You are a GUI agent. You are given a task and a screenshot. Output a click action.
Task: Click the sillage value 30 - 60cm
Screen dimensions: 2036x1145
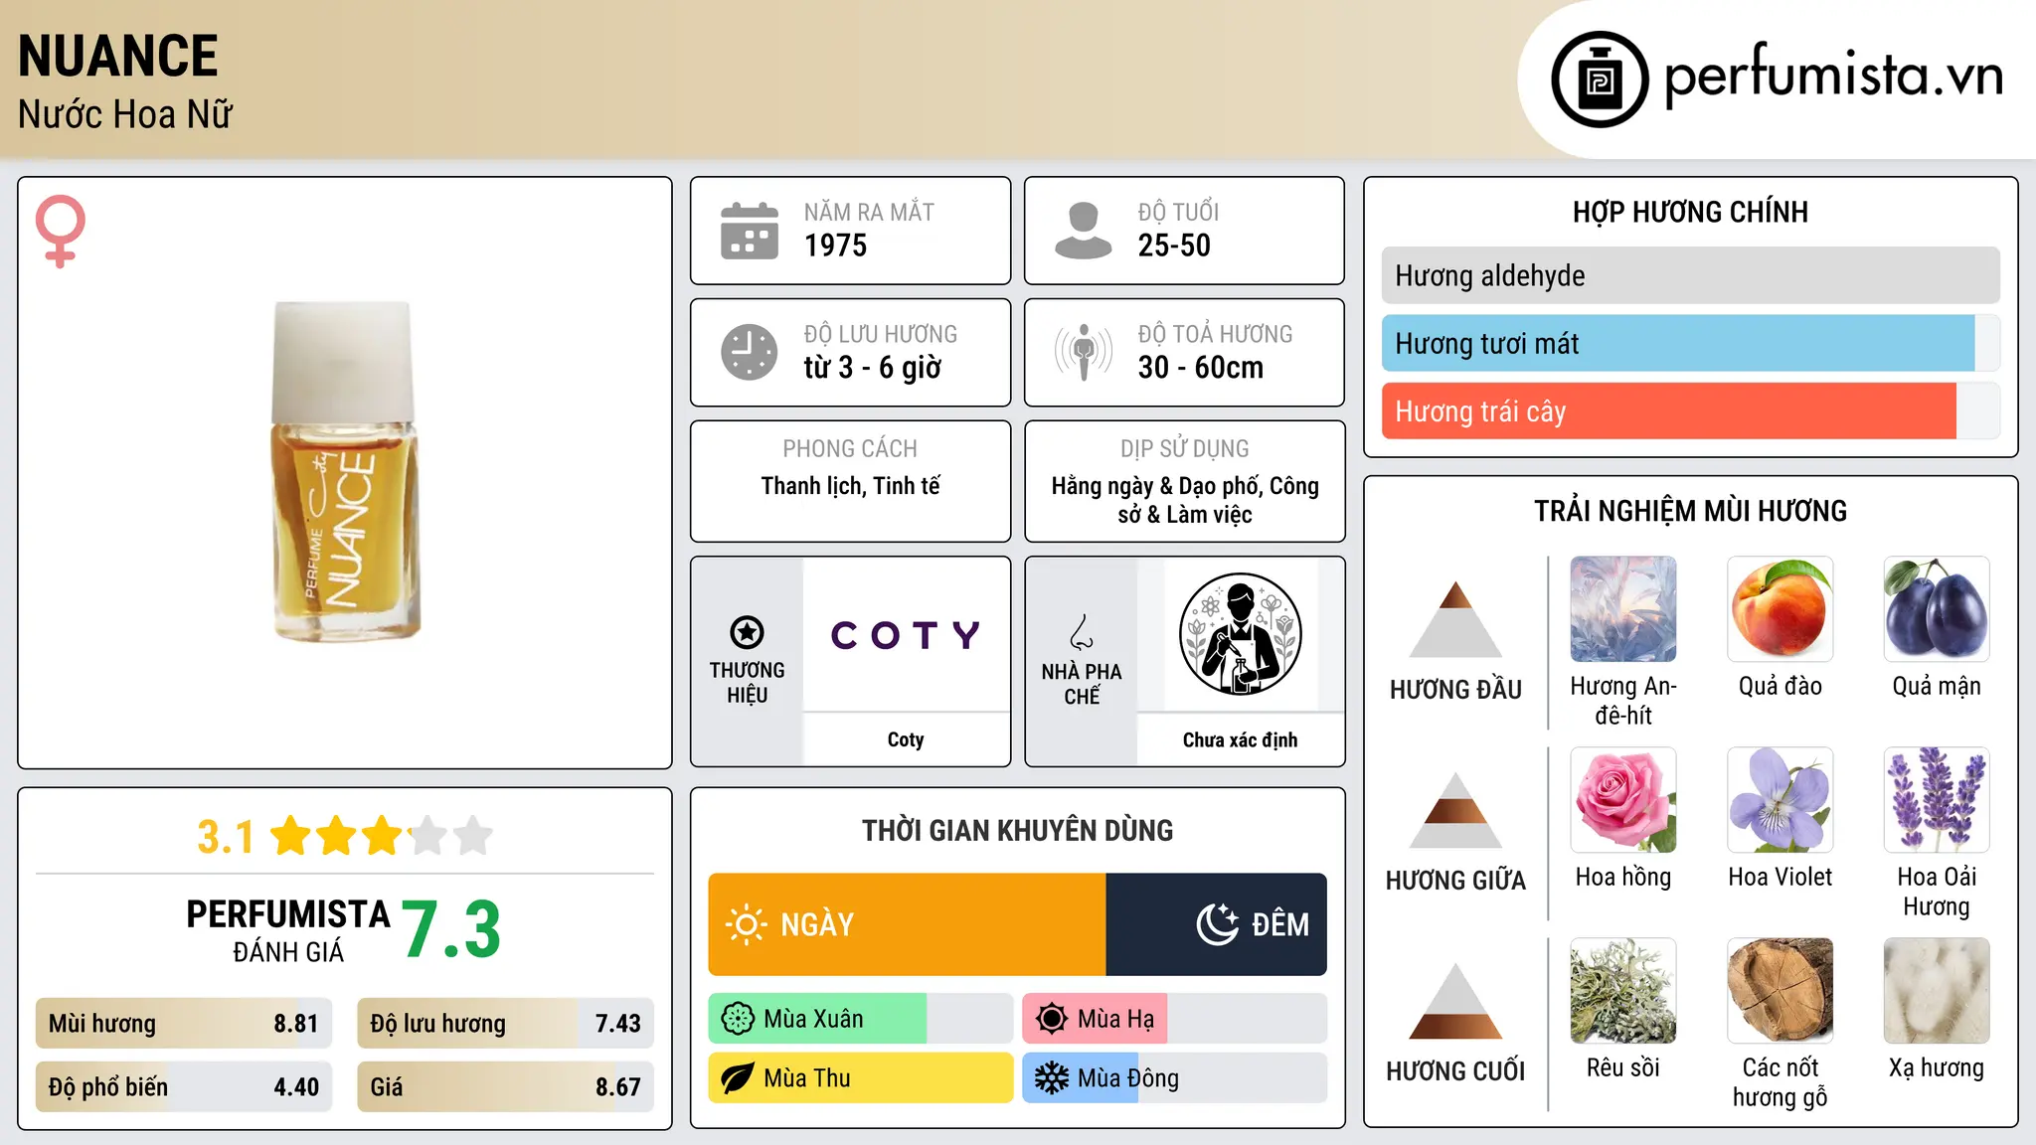tap(1201, 368)
